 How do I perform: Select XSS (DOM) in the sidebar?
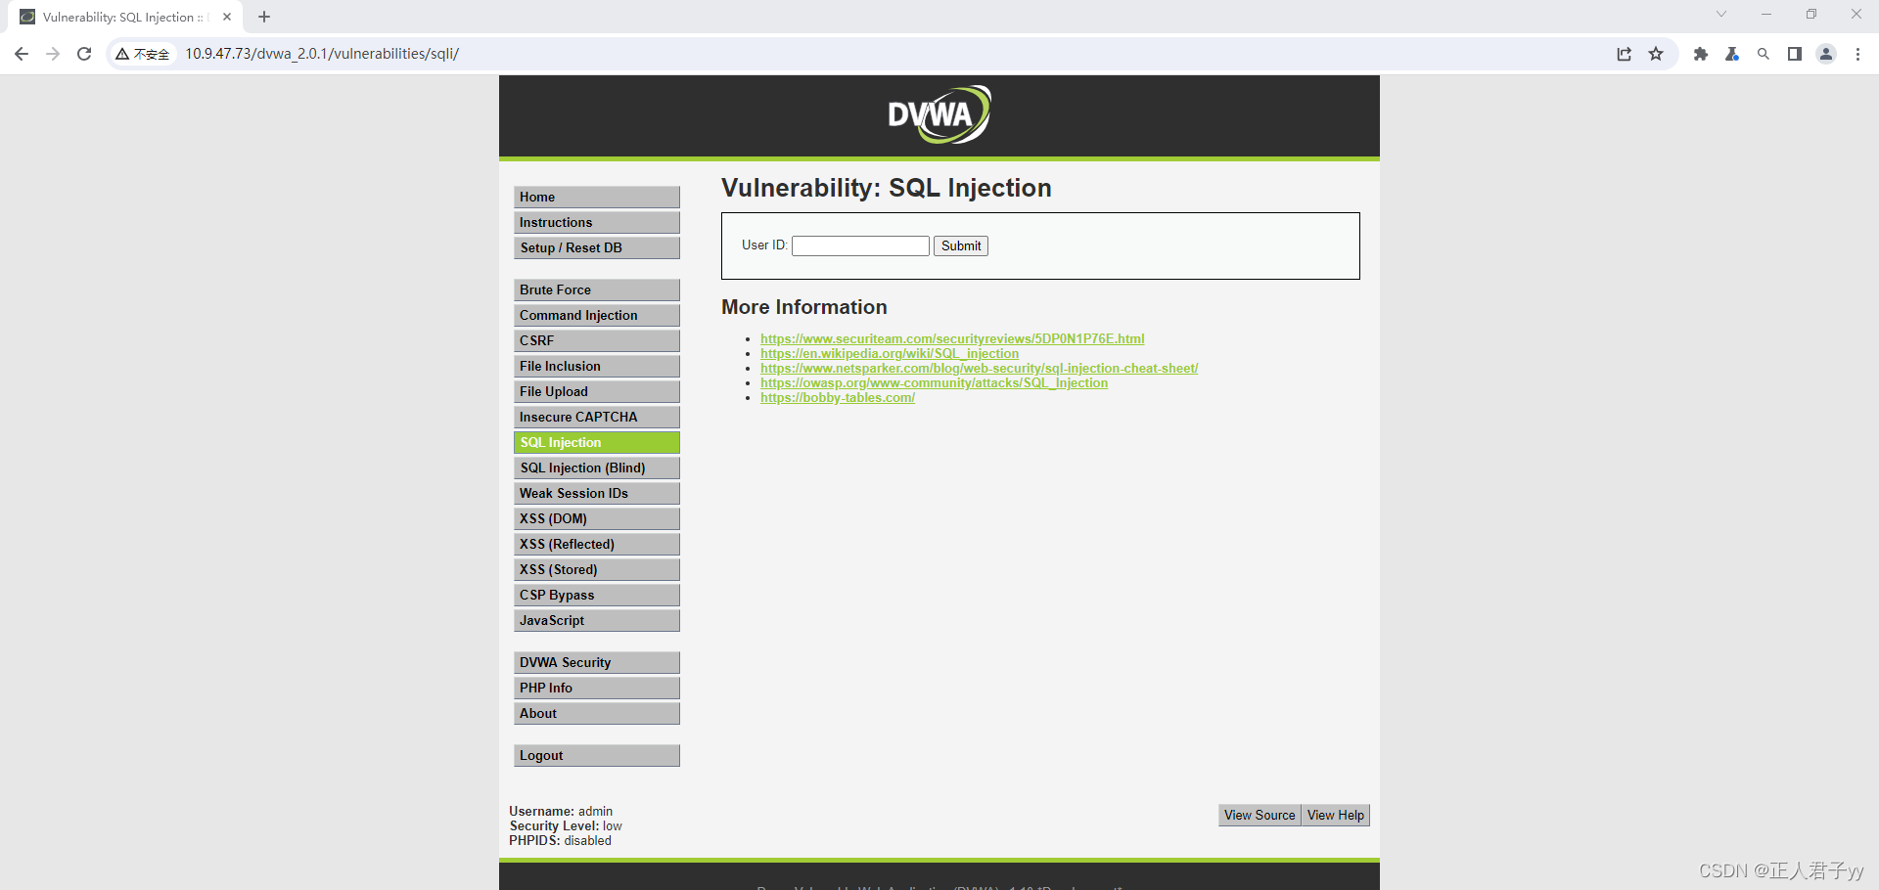(597, 518)
